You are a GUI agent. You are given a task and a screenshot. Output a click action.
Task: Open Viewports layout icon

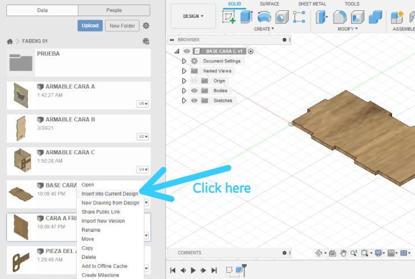point(403,253)
